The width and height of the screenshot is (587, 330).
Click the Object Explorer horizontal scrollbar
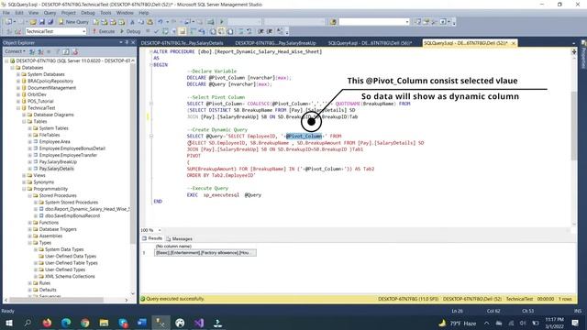coord(56,300)
